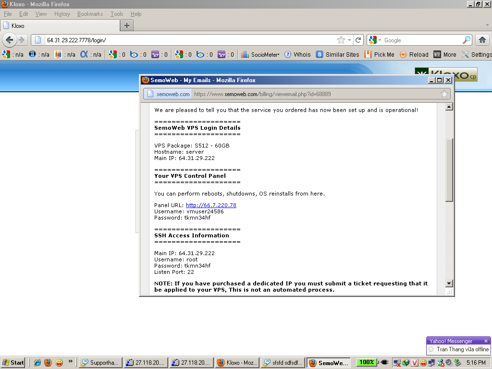Click the Yahoo Messenger smiley tray icon
The height and width of the screenshot is (369, 492).
pyautogui.click(x=423, y=363)
